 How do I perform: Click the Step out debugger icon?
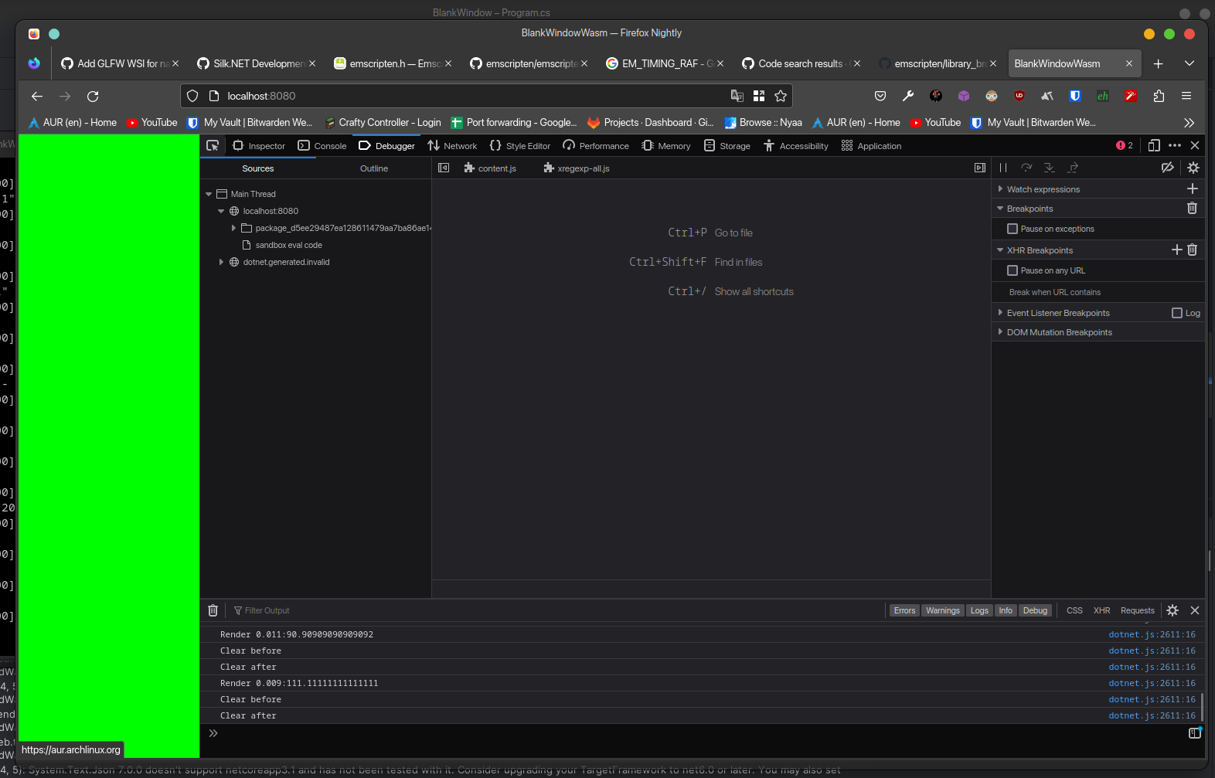tap(1073, 168)
